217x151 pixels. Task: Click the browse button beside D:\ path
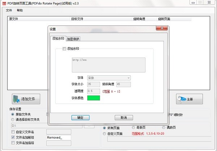point(89,126)
